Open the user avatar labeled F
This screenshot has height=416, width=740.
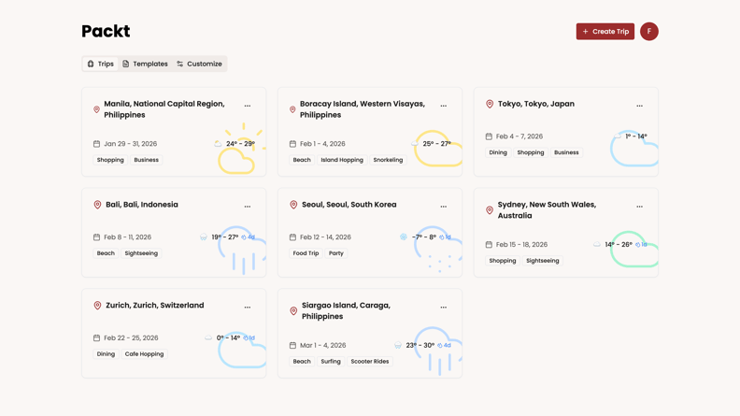click(x=649, y=32)
